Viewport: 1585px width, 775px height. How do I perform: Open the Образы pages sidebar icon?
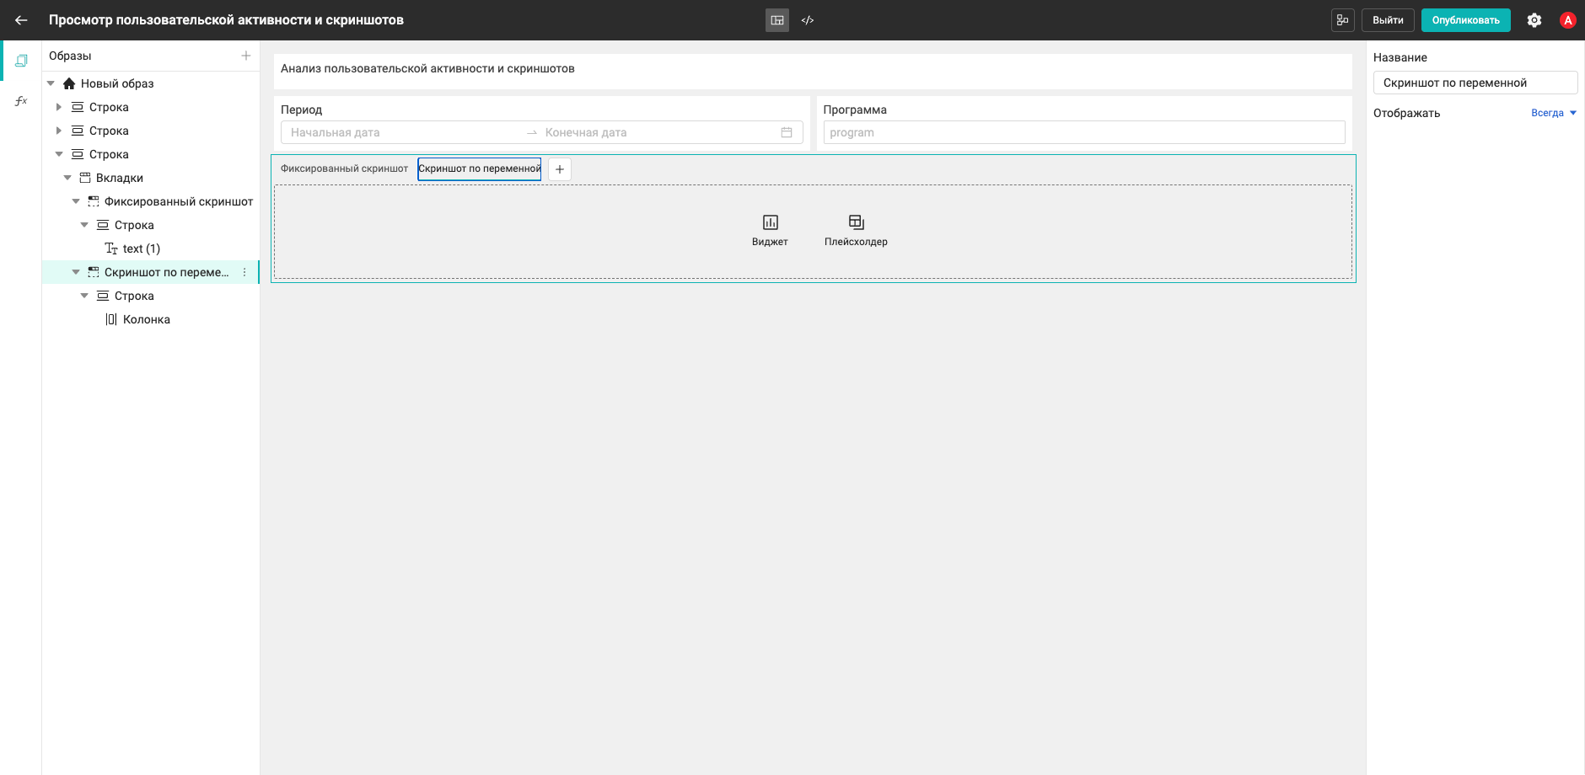(21, 61)
